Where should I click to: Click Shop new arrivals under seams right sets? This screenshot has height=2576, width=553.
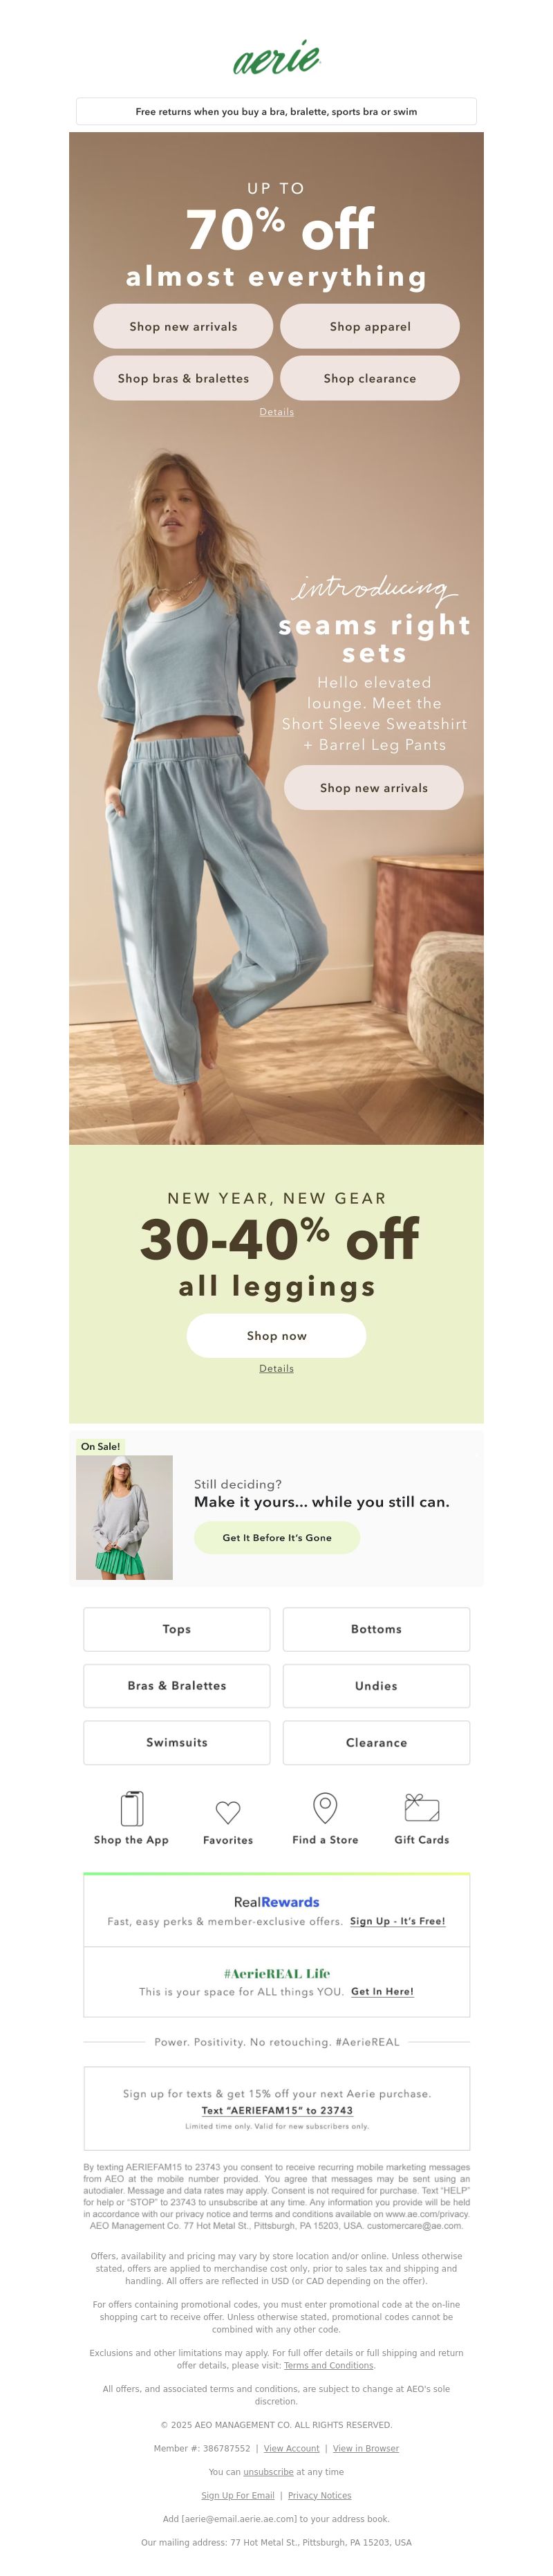tap(374, 787)
